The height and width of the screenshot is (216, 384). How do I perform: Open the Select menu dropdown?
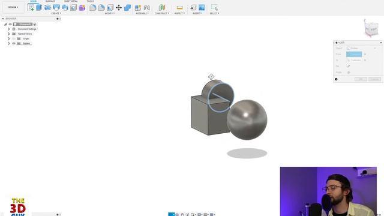pyautogui.click(x=215, y=13)
